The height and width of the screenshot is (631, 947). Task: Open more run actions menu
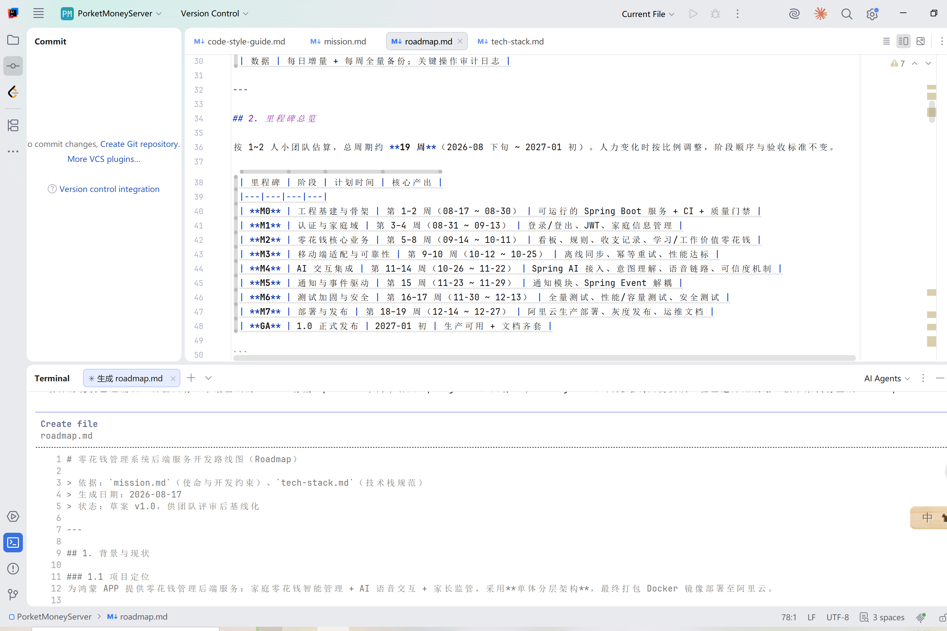(x=738, y=14)
